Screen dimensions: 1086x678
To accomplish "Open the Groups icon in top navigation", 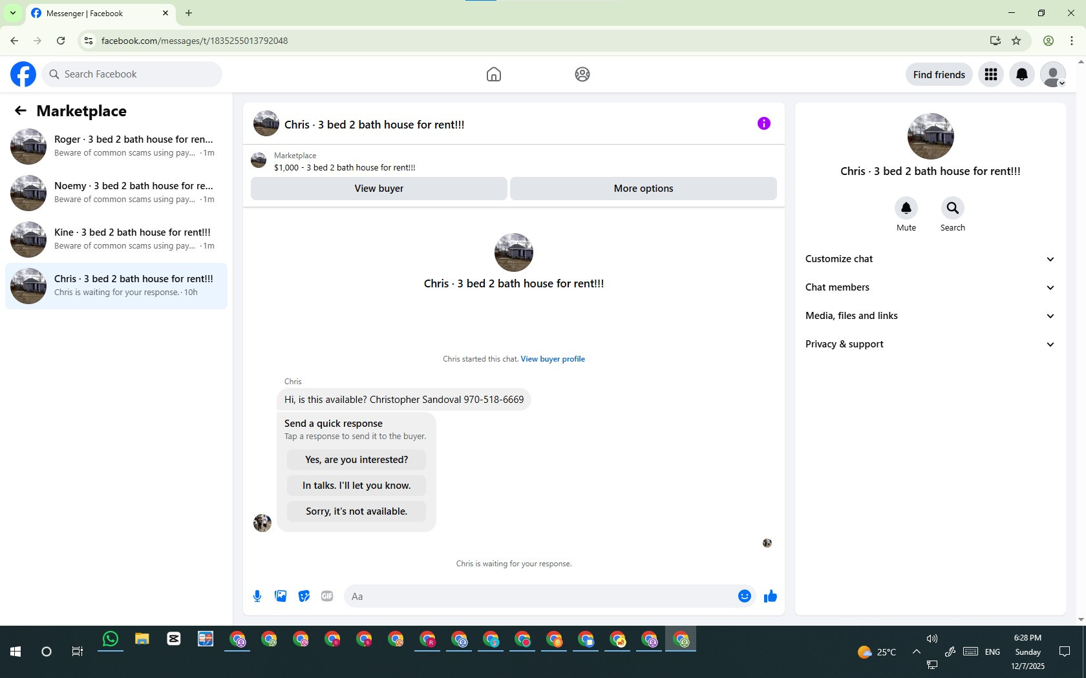I will click(x=582, y=74).
